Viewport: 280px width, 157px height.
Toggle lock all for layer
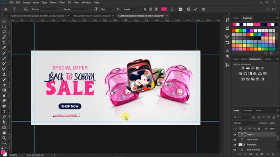pos(259,129)
